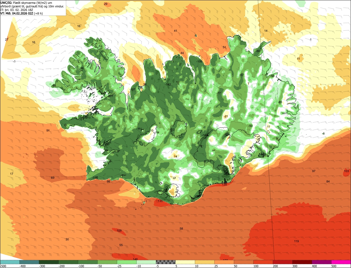The width and height of the screenshot is (351, 268).
Task: Click the '-142' value on the map
Action: click(168, 84)
